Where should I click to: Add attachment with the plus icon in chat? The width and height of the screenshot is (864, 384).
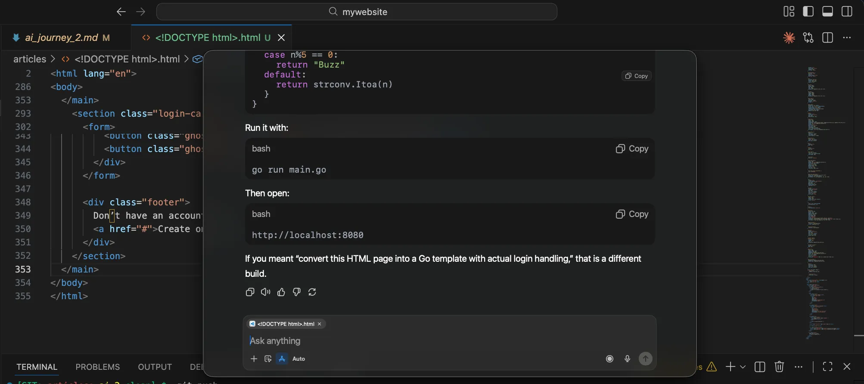[254, 359]
